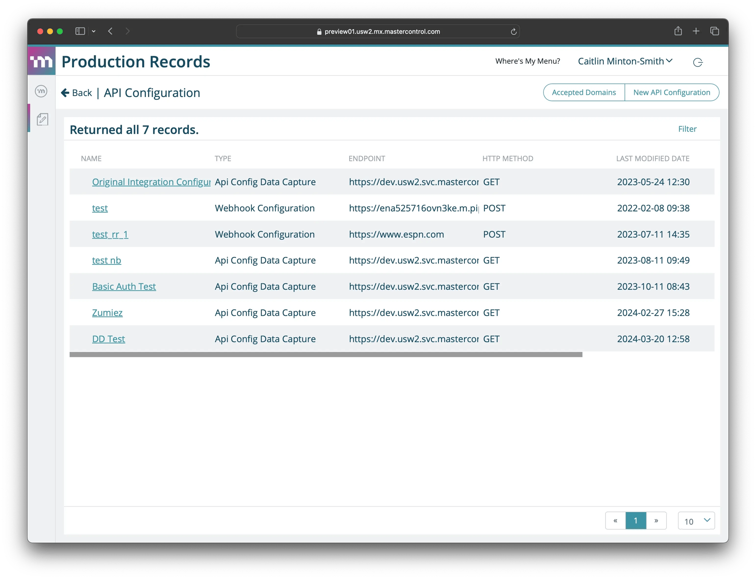Click the lock icon in address bar
This screenshot has width=756, height=579.
click(x=319, y=32)
